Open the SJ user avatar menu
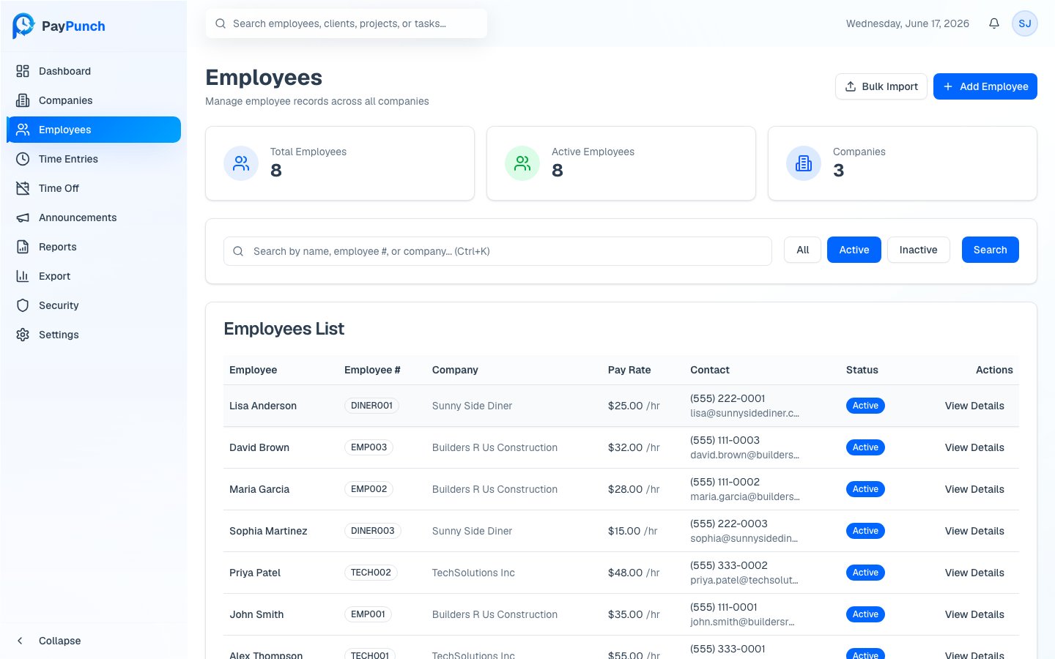 1025,23
